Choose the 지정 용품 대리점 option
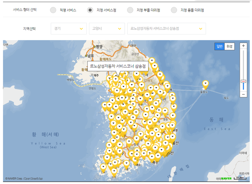This screenshot has width=252, height=184. pyautogui.click(x=174, y=10)
